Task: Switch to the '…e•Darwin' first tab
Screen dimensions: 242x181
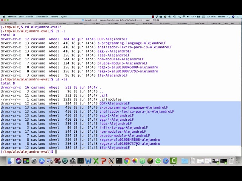Action: click(x=9, y=23)
